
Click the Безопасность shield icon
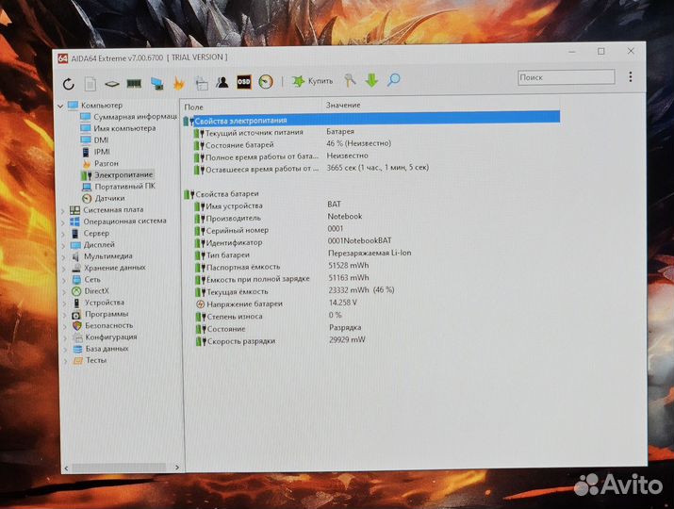tap(77, 326)
